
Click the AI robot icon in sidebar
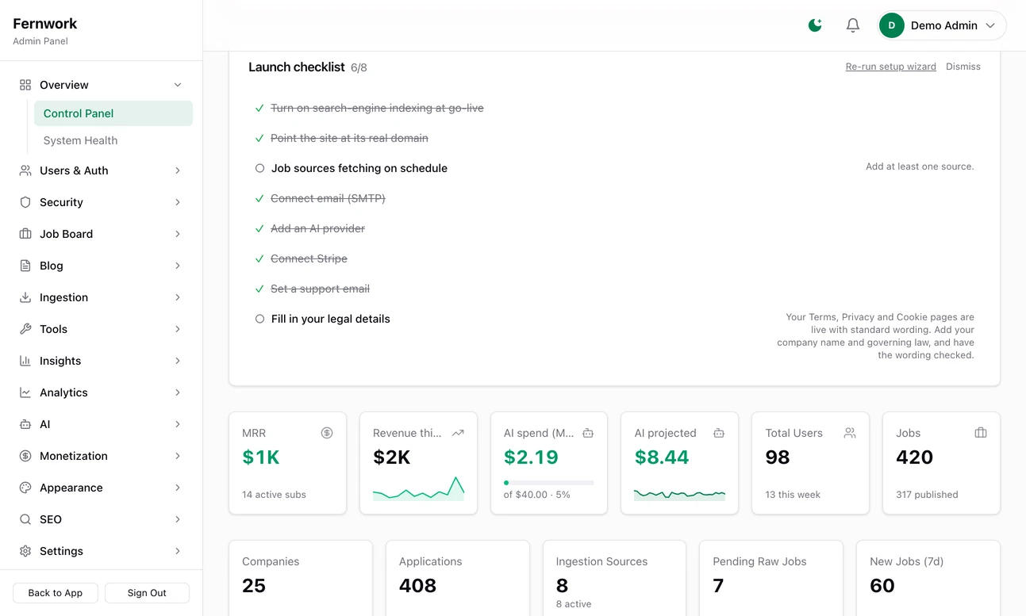tap(25, 424)
